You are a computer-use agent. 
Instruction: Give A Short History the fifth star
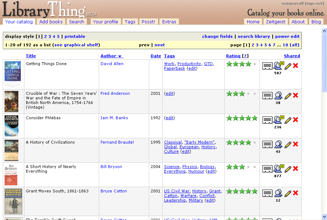[x=255, y=167]
